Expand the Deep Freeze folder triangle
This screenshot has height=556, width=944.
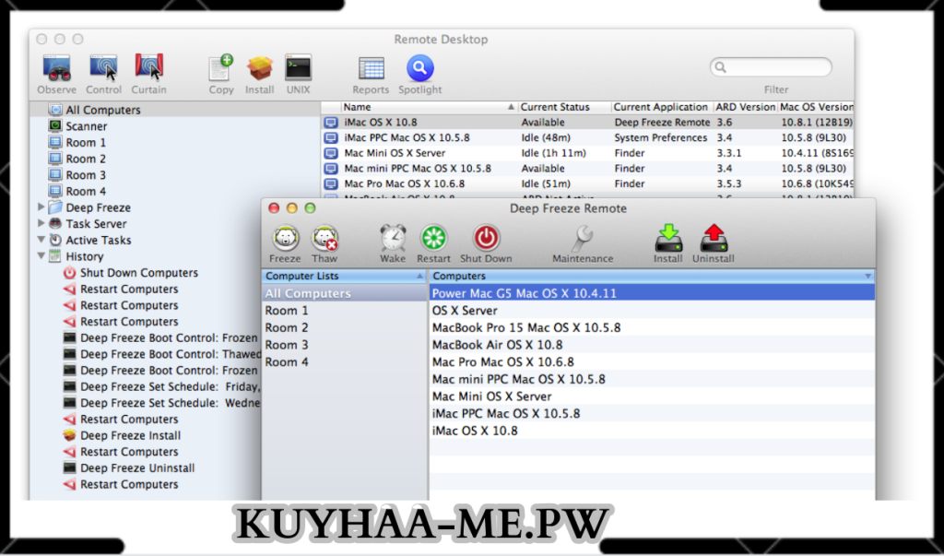click(41, 207)
